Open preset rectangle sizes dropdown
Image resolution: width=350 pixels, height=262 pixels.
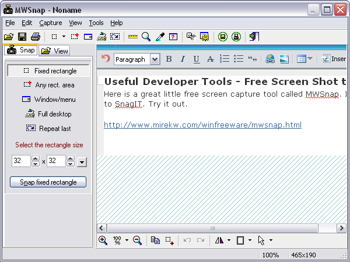pyautogui.click(x=82, y=162)
